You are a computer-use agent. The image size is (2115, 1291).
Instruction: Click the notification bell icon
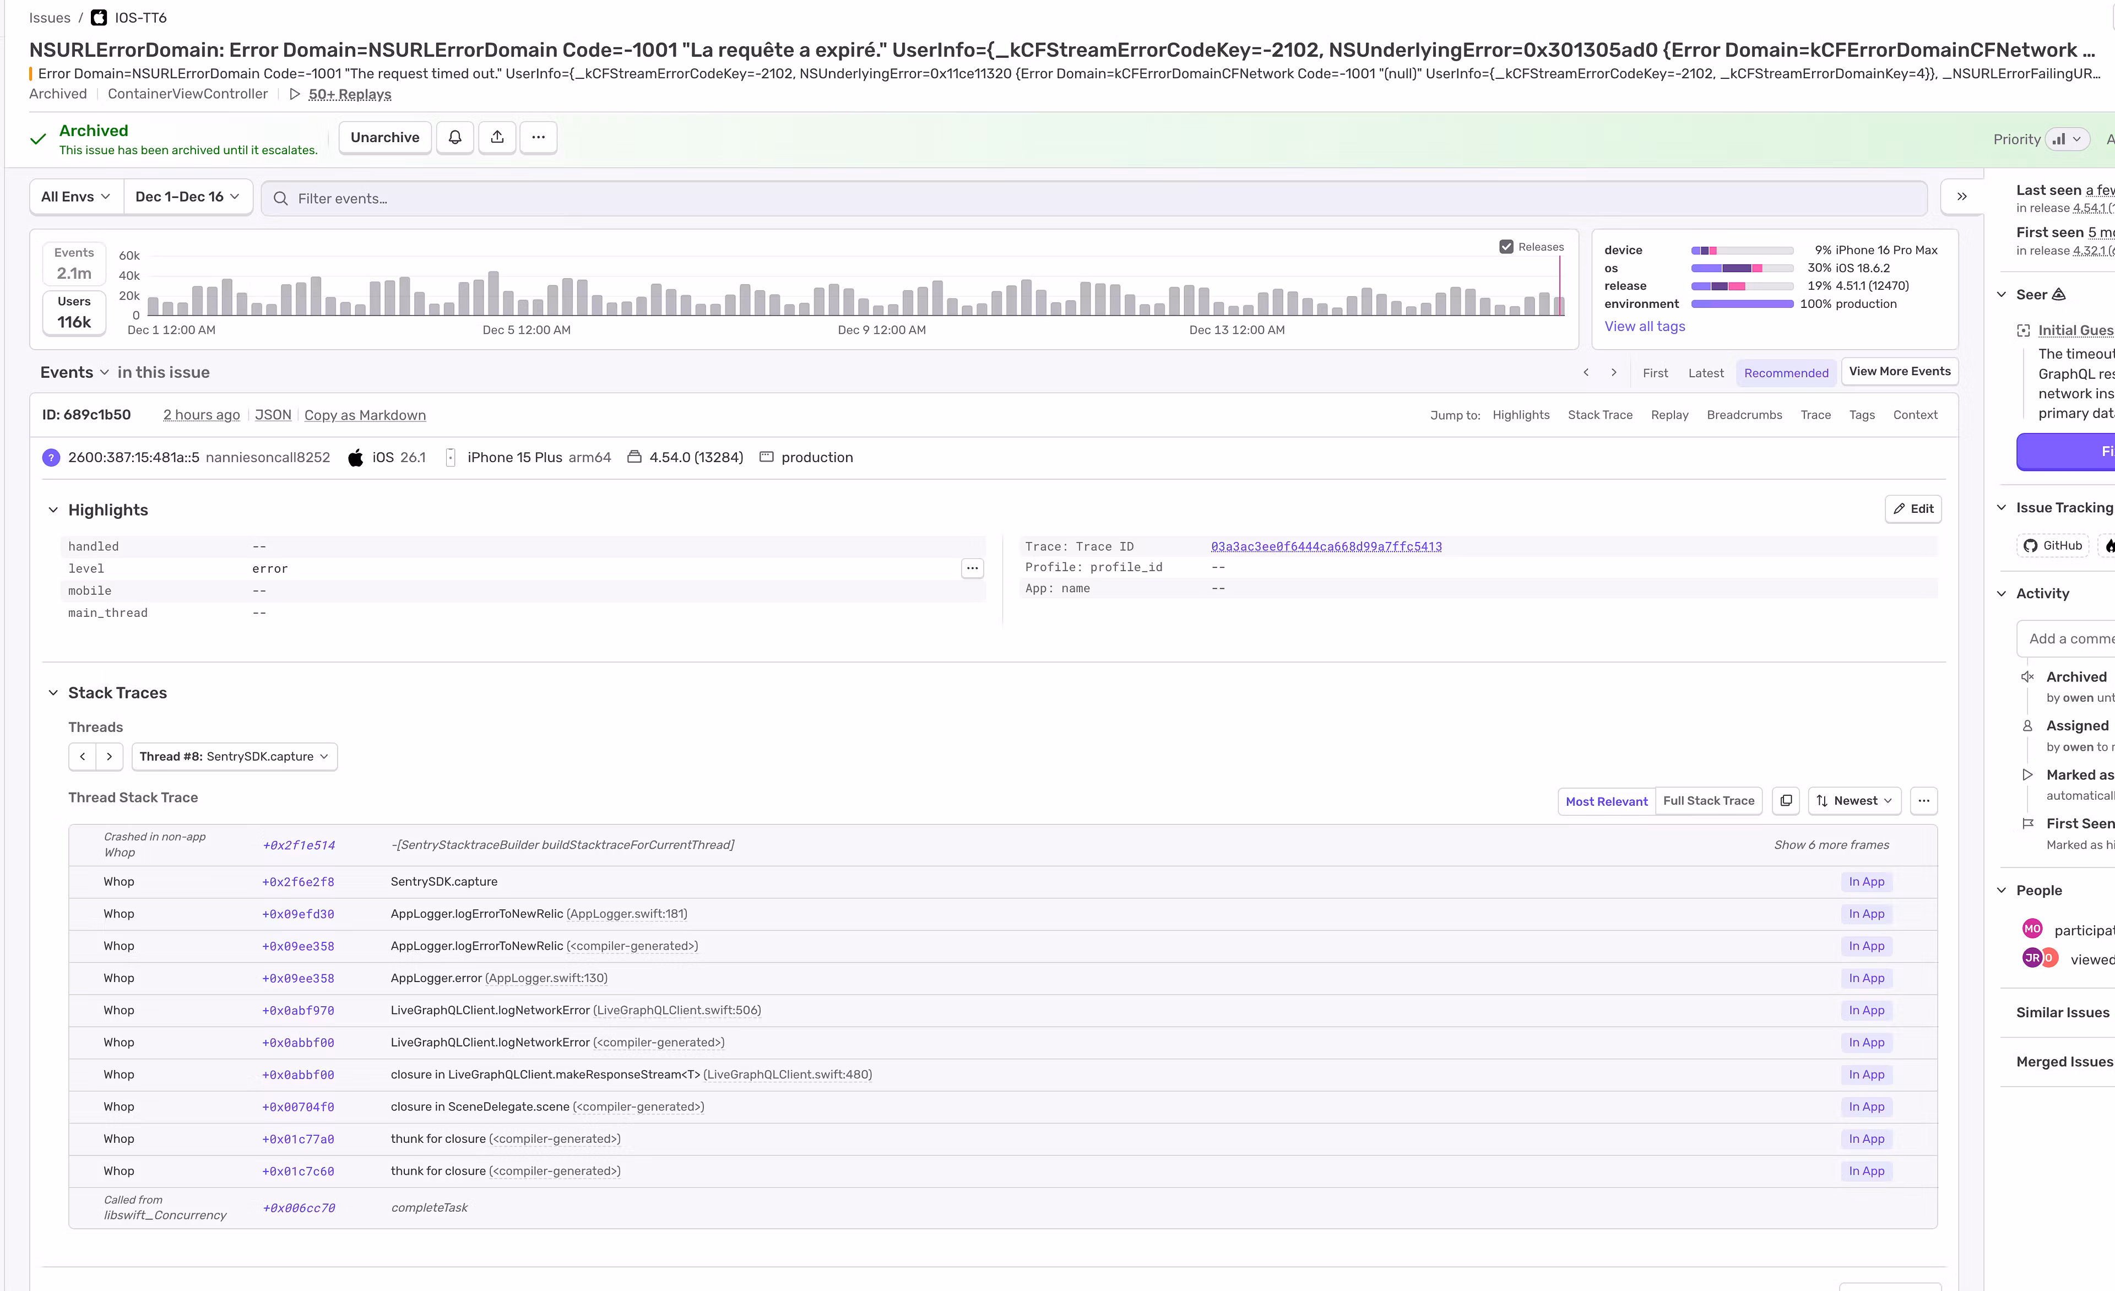coord(455,137)
